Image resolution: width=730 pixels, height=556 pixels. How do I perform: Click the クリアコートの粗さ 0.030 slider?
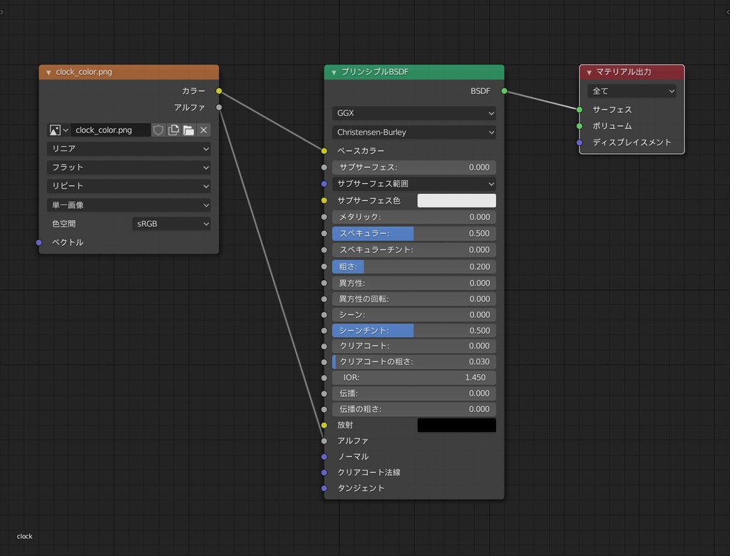[414, 362]
